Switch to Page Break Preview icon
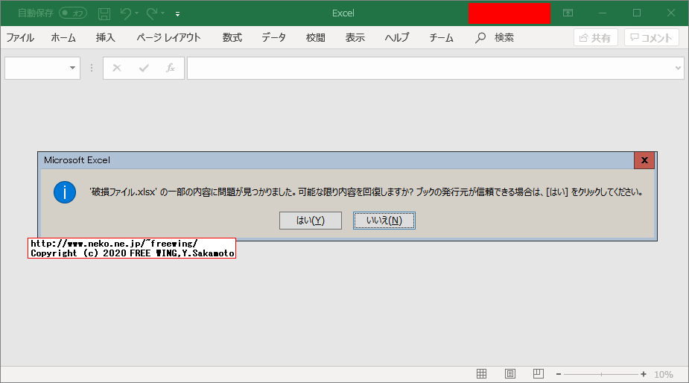The image size is (689, 383). (539, 374)
